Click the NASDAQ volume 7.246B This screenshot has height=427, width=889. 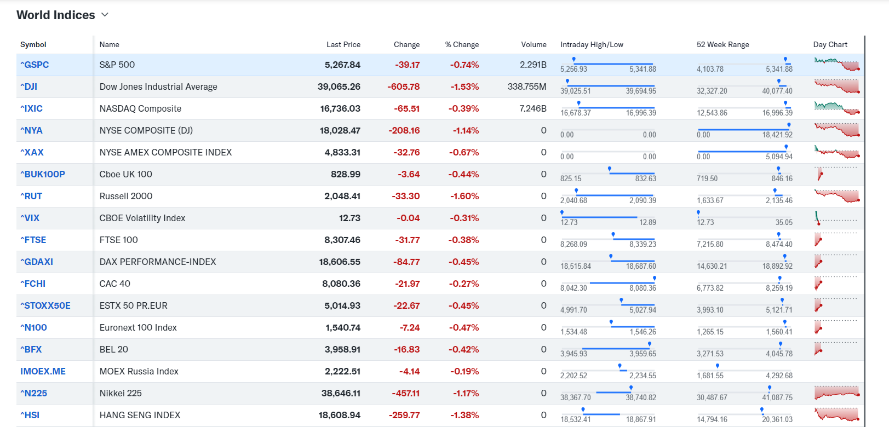coord(533,108)
